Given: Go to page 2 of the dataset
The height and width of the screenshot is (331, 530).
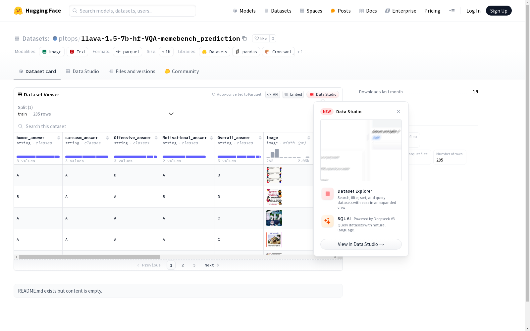Looking at the screenshot, I should point(183,265).
